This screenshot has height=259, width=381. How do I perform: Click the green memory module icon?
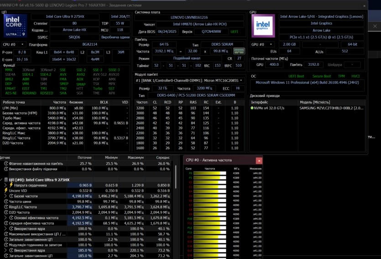tap(239, 51)
